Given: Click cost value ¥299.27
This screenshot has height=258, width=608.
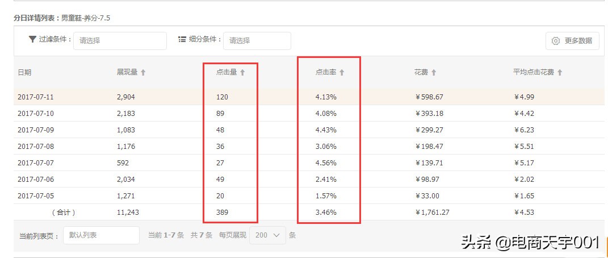Looking at the screenshot, I should 429,130.
